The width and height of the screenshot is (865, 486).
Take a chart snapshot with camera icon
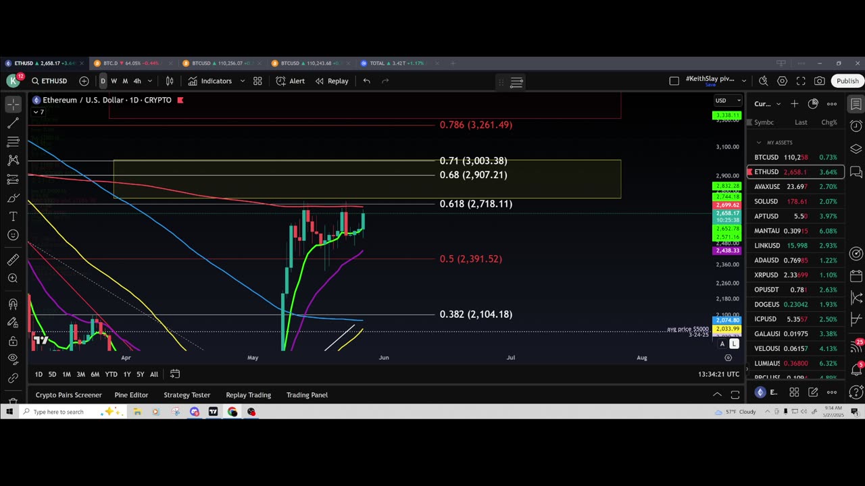pos(820,81)
